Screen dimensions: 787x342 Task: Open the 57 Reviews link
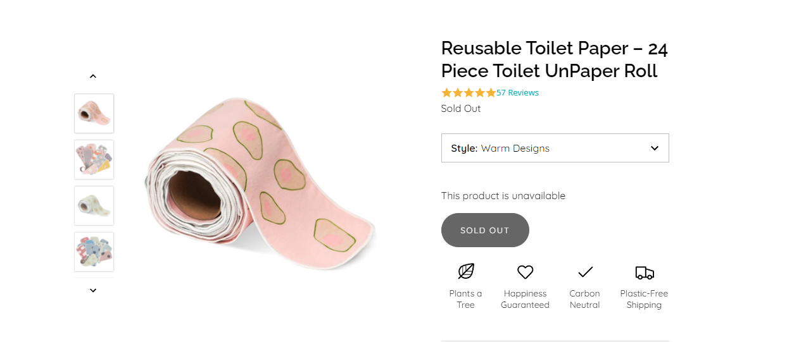517,93
